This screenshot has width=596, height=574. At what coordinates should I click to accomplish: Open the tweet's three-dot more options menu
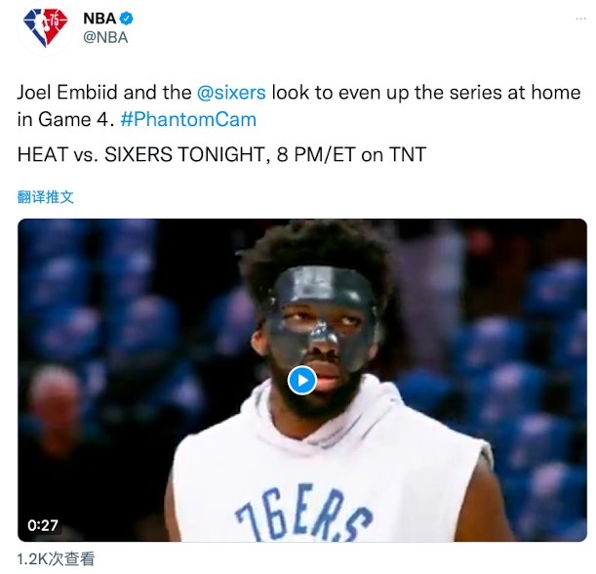click(x=580, y=19)
